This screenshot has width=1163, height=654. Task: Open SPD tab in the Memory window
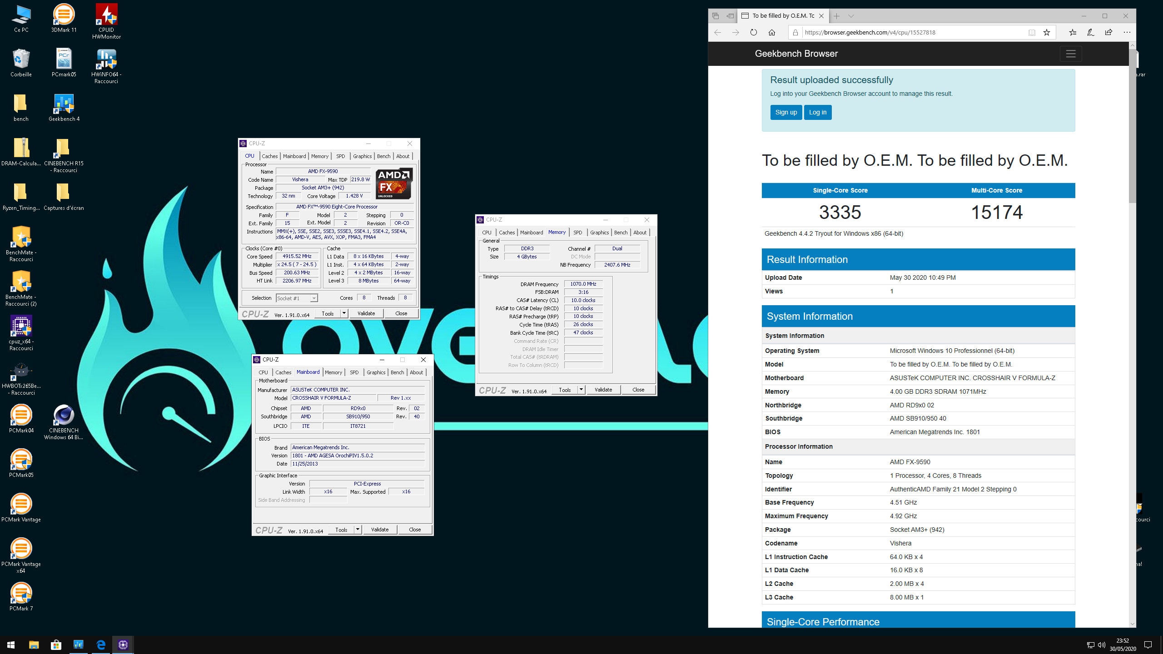coord(577,232)
